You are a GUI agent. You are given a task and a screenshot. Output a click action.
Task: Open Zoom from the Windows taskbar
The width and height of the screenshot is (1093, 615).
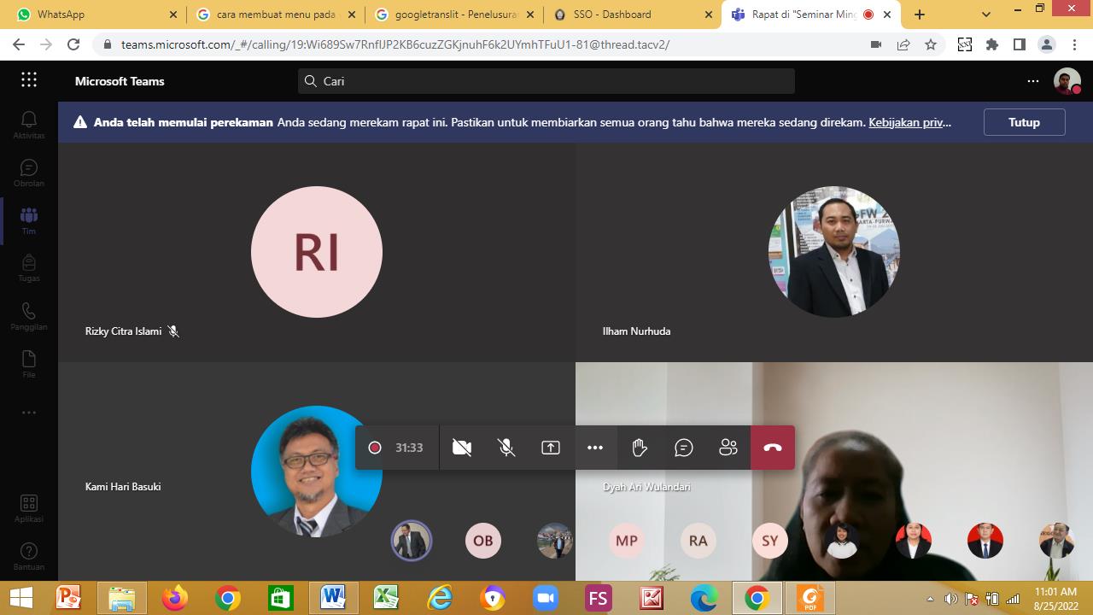coord(546,598)
